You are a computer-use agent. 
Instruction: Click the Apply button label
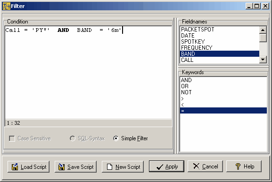[x=172, y=167]
